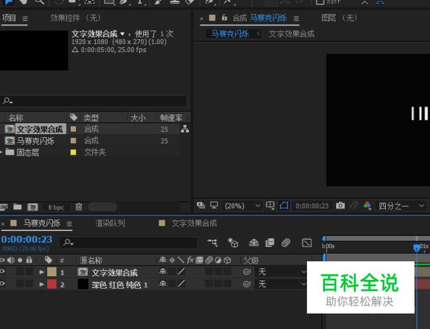430x329 pixels.
Task: Enable motion blur timeline icon
Action: click(x=286, y=243)
